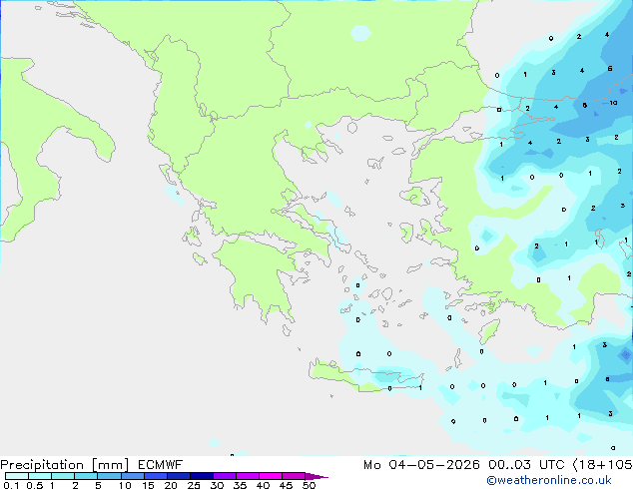Select the 20–25 mm dark blue legend swatch

(179, 476)
